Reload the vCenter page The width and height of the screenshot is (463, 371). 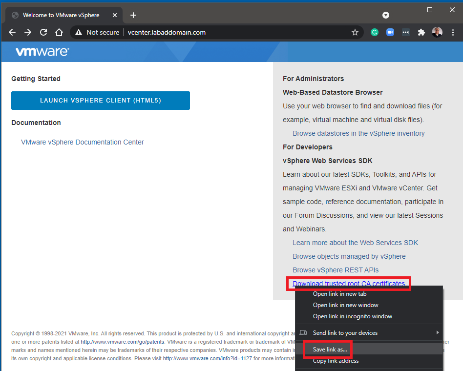click(43, 32)
